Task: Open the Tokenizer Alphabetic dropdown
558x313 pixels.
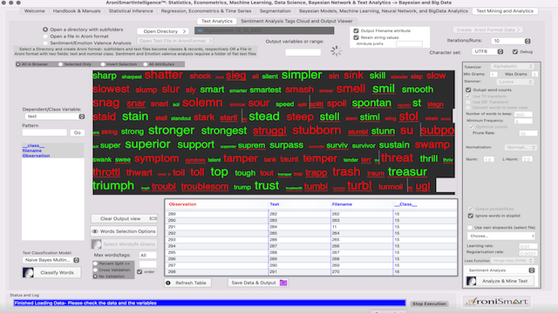Action: (x=513, y=66)
